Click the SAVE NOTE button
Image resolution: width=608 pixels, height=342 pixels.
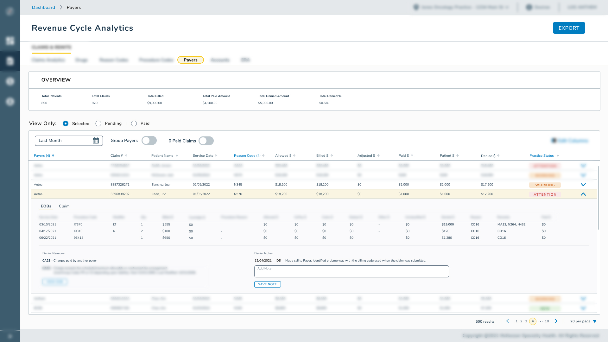pyautogui.click(x=267, y=284)
